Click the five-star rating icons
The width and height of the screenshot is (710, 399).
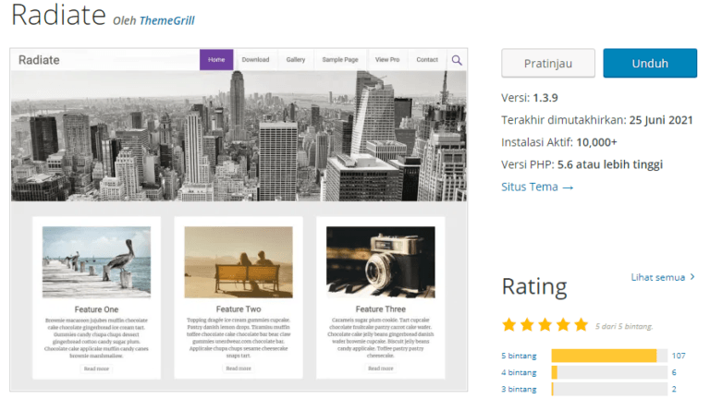point(545,325)
